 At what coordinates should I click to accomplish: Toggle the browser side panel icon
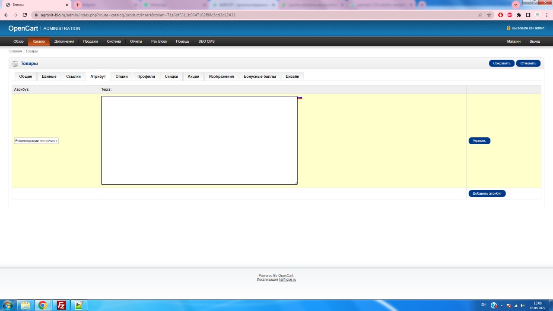[x=528, y=15]
